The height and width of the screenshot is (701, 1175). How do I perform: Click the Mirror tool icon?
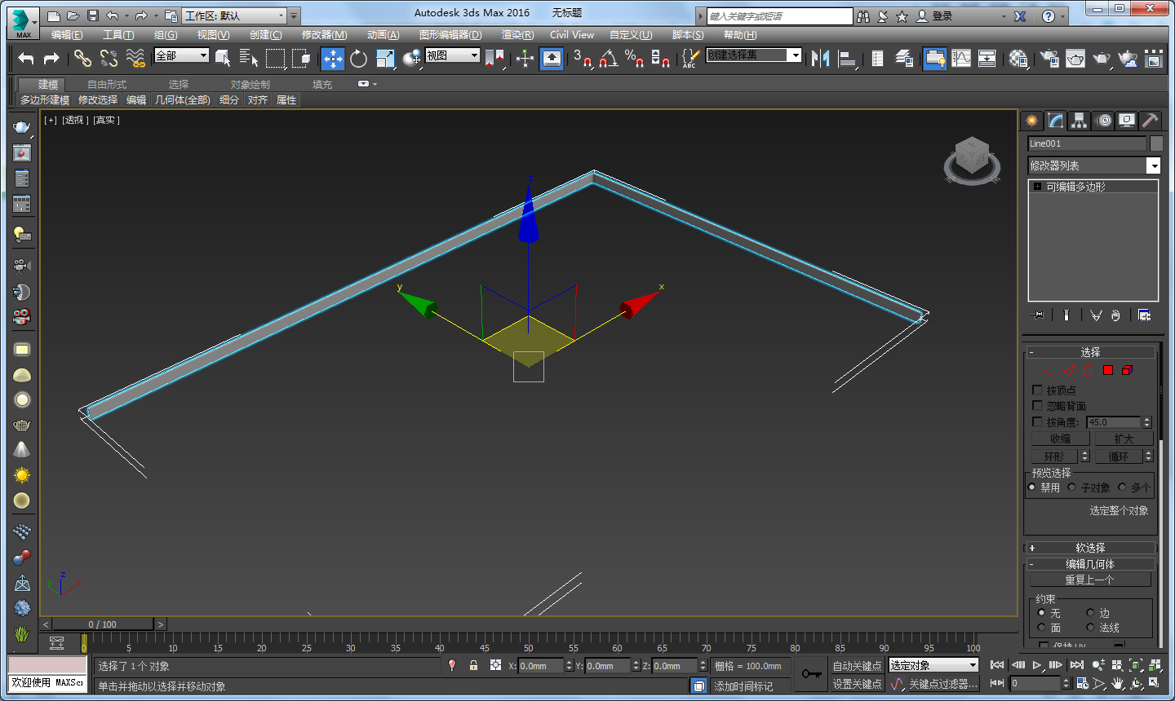click(x=821, y=58)
